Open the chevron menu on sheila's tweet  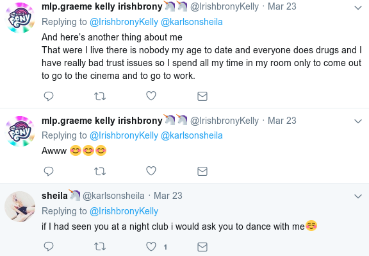pyautogui.click(x=358, y=196)
